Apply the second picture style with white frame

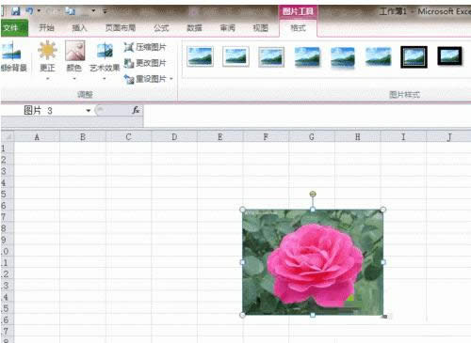[x=235, y=56]
